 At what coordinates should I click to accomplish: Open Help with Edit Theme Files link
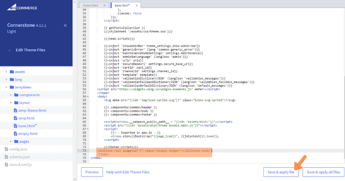pyautogui.click(x=128, y=172)
